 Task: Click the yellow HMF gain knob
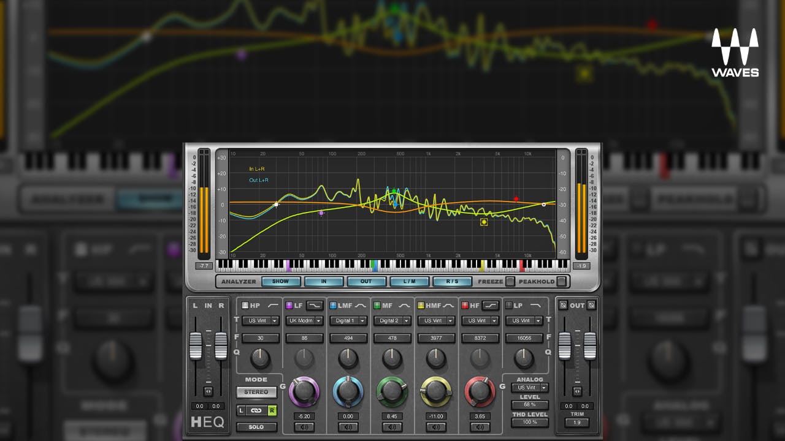pyautogui.click(x=436, y=391)
